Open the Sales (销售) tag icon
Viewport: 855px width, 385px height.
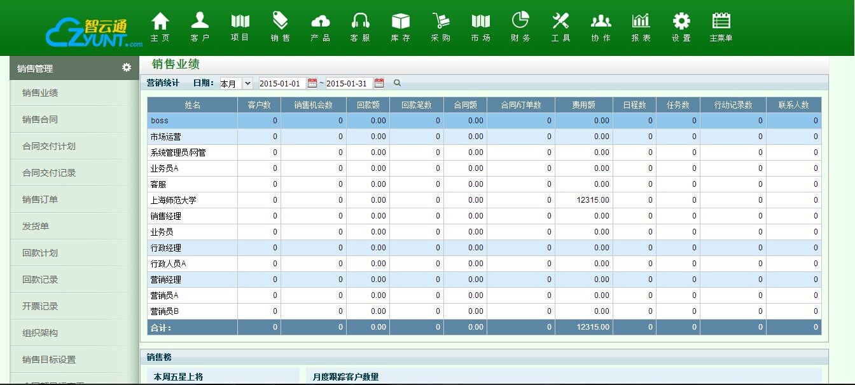pyautogui.click(x=280, y=22)
